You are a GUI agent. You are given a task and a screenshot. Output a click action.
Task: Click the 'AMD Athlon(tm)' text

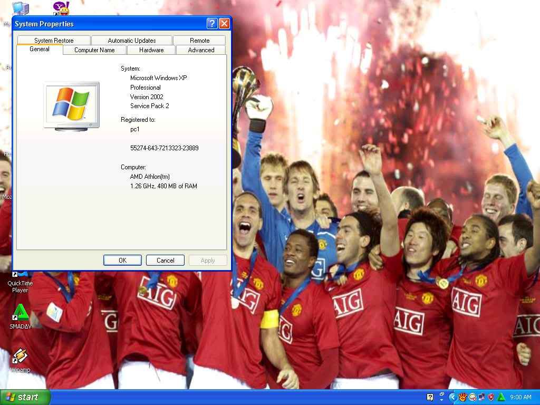pyautogui.click(x=150, y=177)
